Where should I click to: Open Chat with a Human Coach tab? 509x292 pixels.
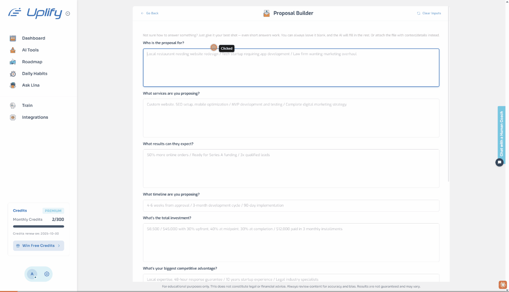tap(501, 133)
